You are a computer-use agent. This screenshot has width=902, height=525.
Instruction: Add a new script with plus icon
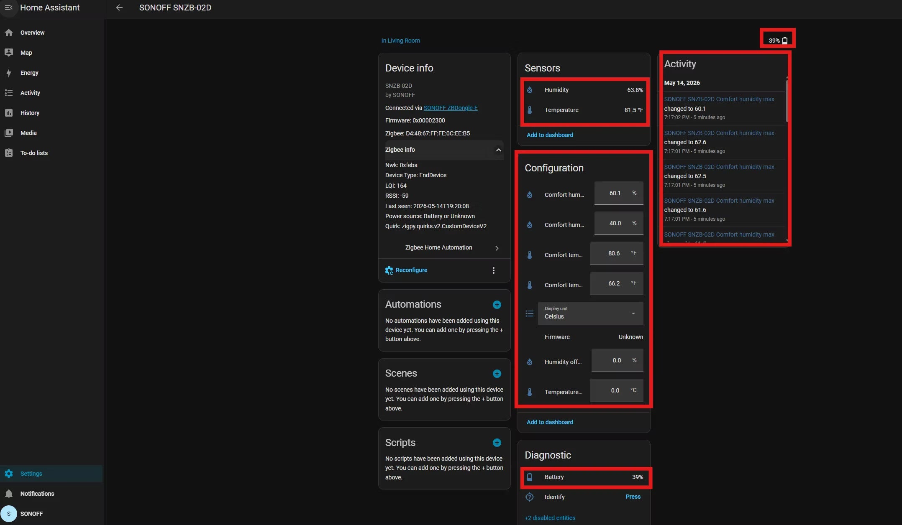click(x=497, y=443)
